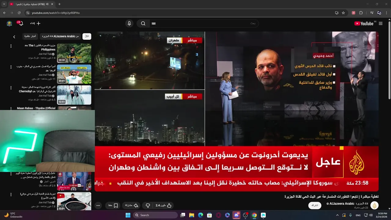Open Chrome profile avatar
The image size is (391, 220).
tap(379, 13)
